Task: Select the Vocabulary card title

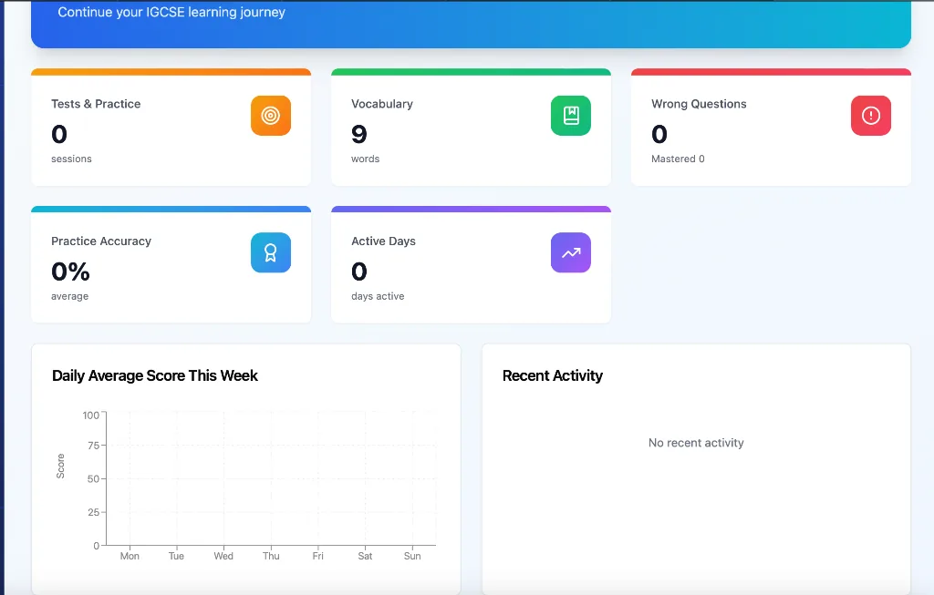Action: pos(382,104)
